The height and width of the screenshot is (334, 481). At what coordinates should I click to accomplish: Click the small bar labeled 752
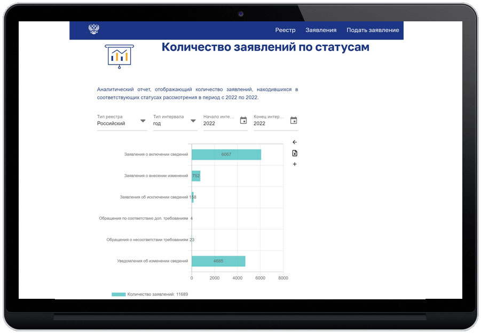pyautogui.click(x=195, y=176)
